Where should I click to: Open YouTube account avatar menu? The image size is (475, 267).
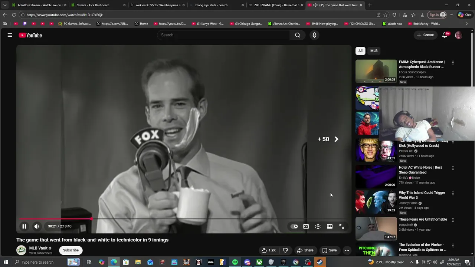[459, 35]
